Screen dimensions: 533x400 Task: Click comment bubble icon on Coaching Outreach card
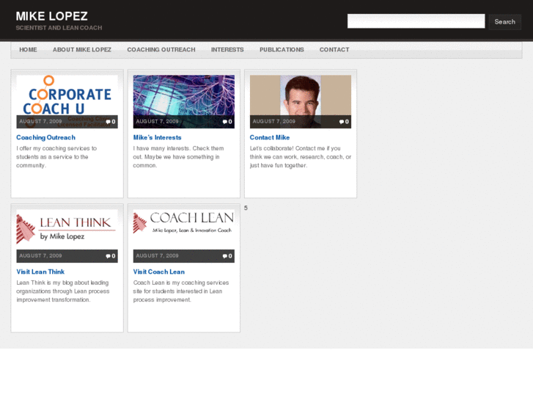click(108, 122)
